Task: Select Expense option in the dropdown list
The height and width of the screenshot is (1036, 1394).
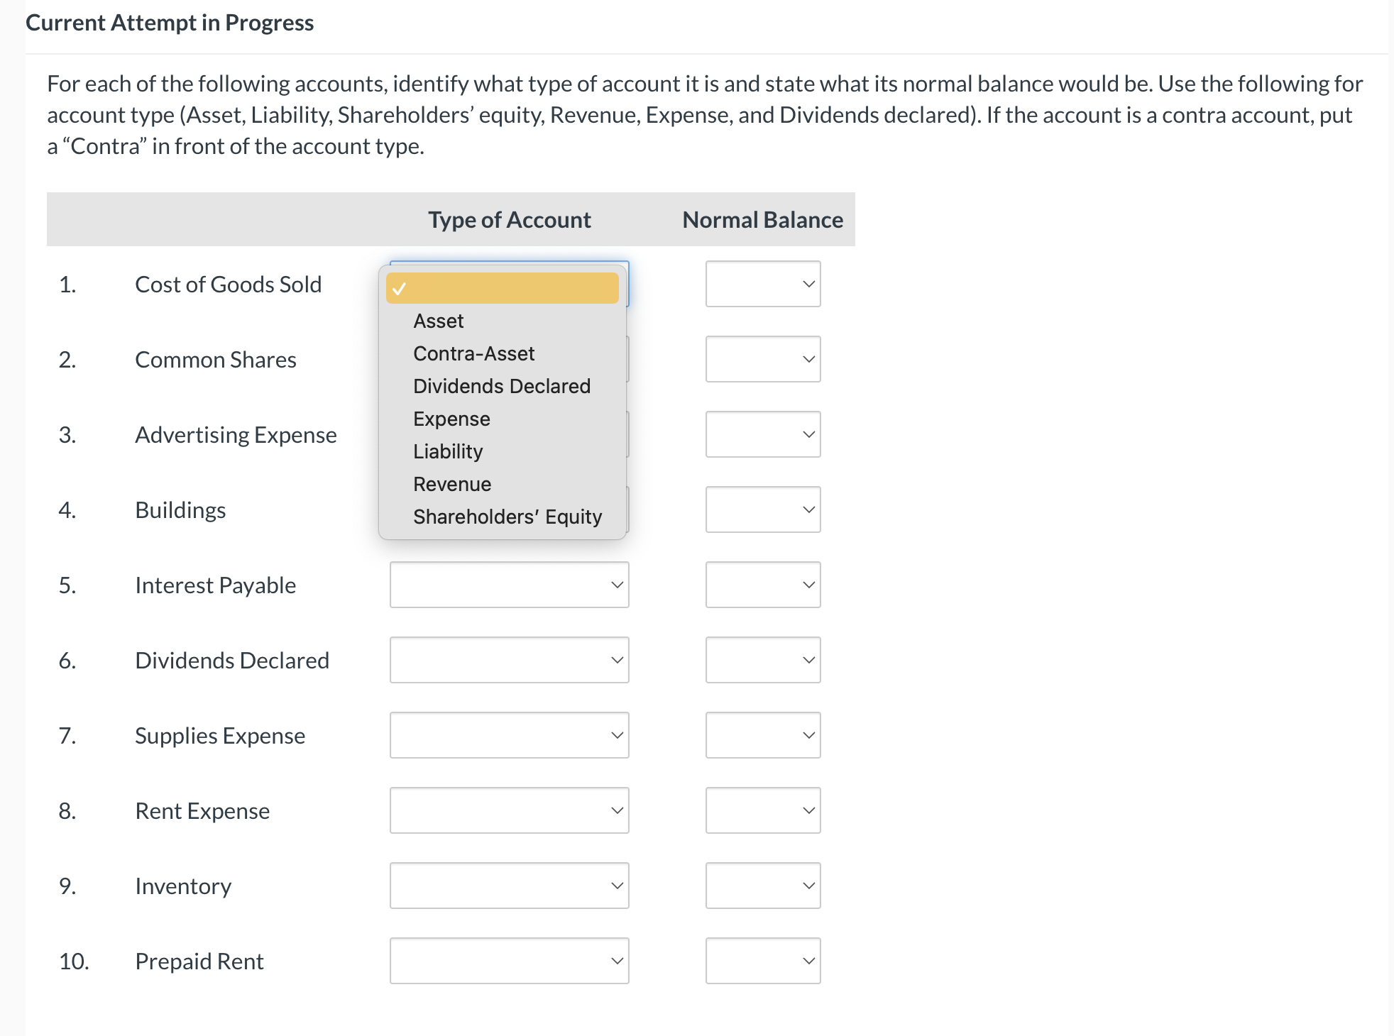Action: click(503, 419)
